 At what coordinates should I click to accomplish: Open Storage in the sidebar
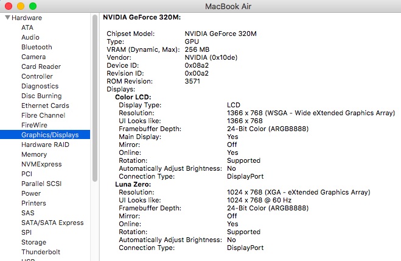33,241
